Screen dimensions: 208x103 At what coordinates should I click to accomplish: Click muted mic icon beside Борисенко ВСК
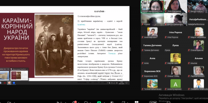coord(142,76)
